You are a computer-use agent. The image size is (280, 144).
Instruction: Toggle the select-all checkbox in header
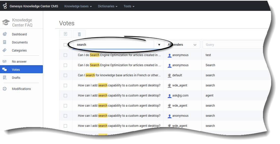click(x=65, y=45)
